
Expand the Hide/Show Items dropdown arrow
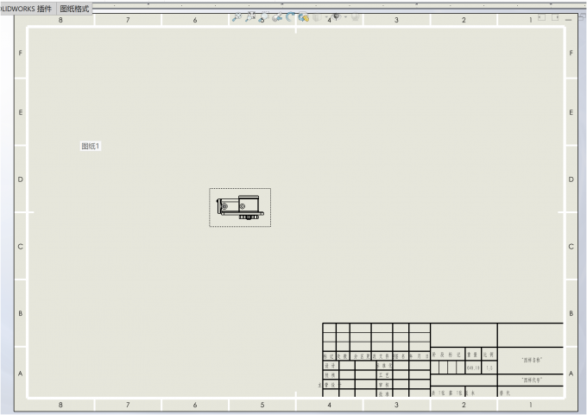tap(345, 17)
